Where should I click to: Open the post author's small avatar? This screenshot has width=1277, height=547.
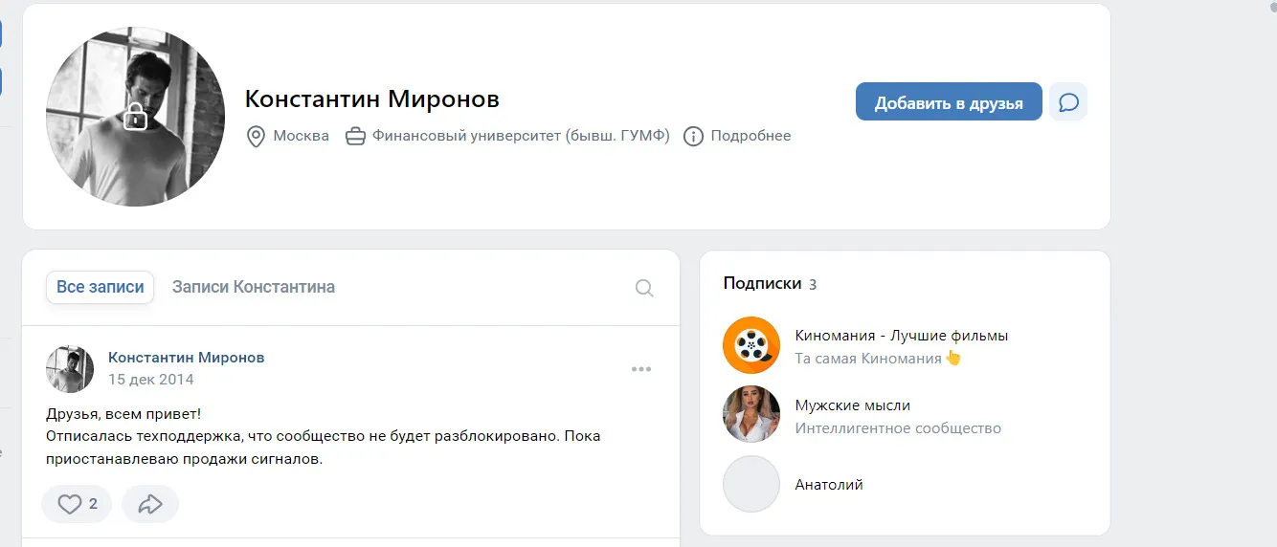pyautogui.click(x=70, y=369)
